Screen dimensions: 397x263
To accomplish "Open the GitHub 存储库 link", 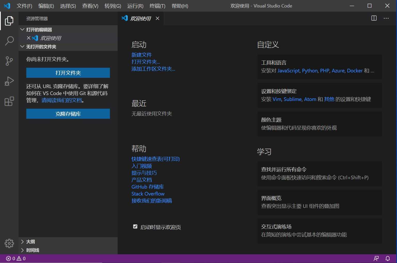I will [148, 187].
